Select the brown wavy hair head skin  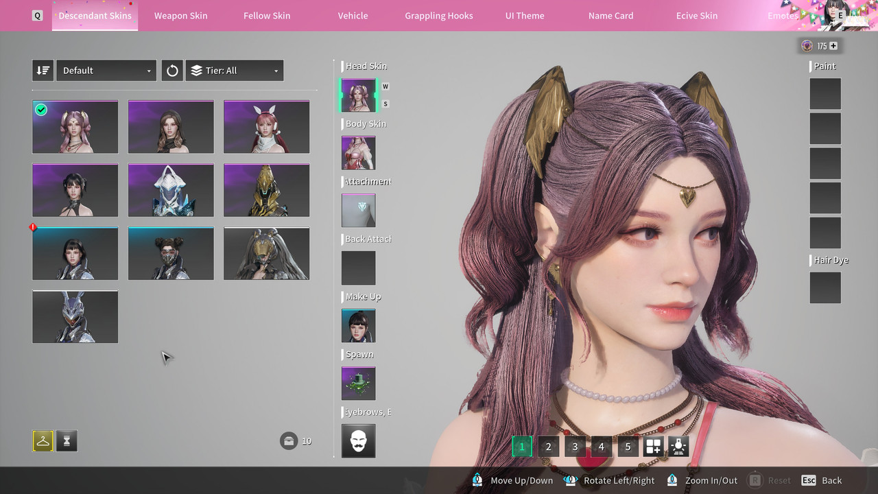pyautogui.click(x=171, y=127)
